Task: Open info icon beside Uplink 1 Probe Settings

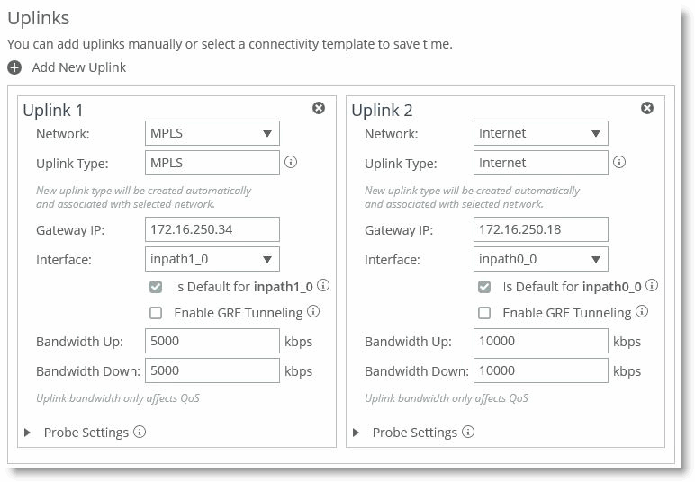Action: [x=140, y=432]
